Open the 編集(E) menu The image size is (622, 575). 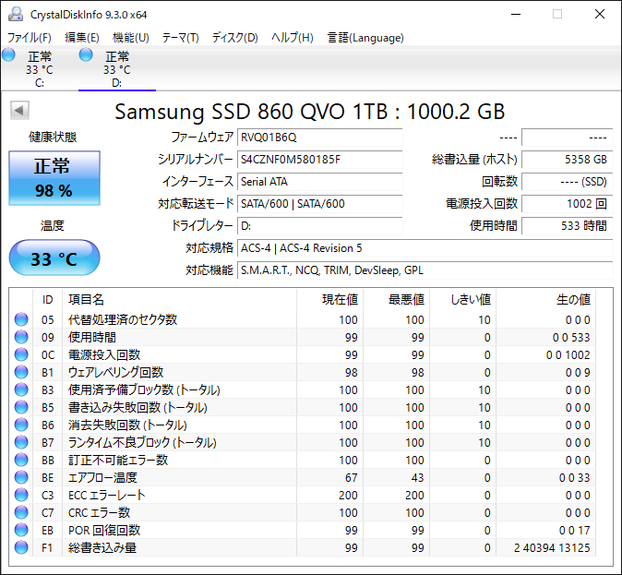pos(82,38)
